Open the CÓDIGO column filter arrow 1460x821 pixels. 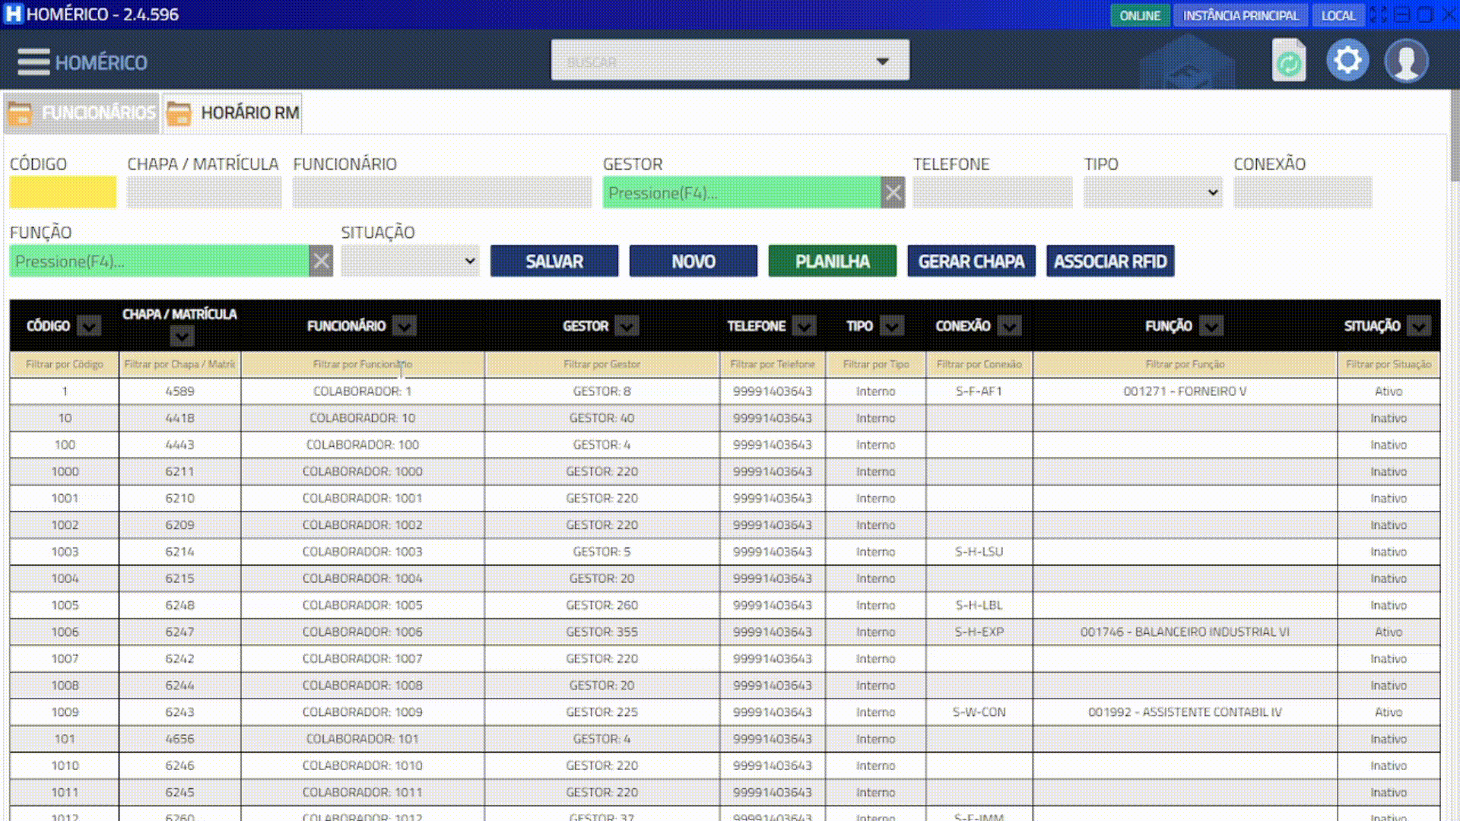coord(89,326)
